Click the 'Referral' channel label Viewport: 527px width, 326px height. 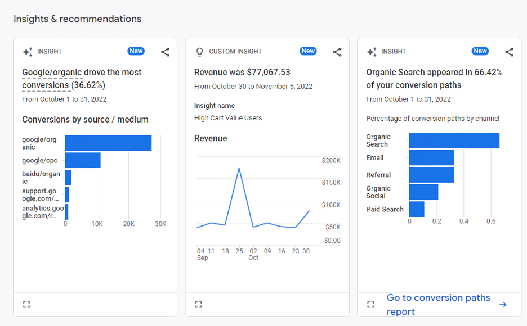[378, 175]
